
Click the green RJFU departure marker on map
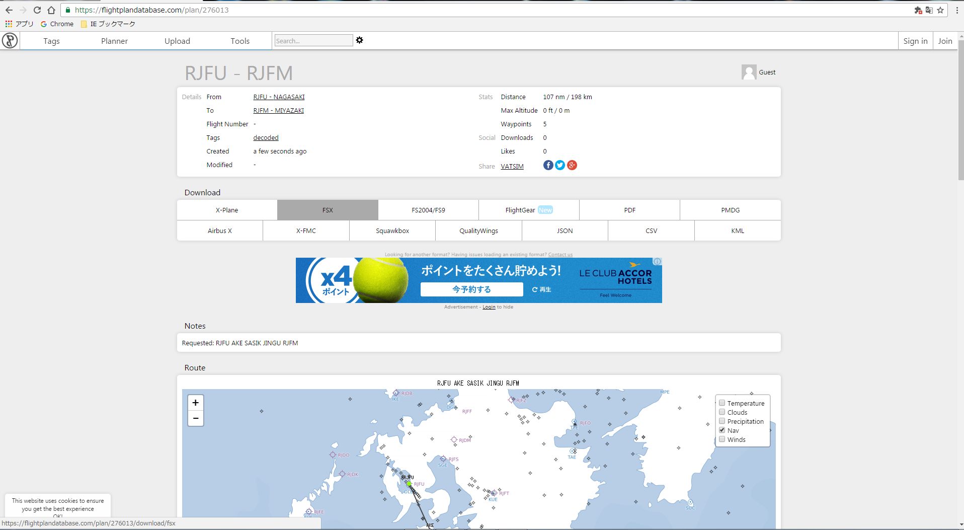tap(409, 484)
